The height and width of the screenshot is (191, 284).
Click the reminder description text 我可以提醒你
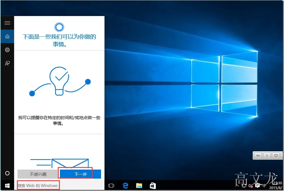tap(59, 121)
